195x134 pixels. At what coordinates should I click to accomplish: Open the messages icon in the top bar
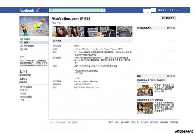[41, 10]
